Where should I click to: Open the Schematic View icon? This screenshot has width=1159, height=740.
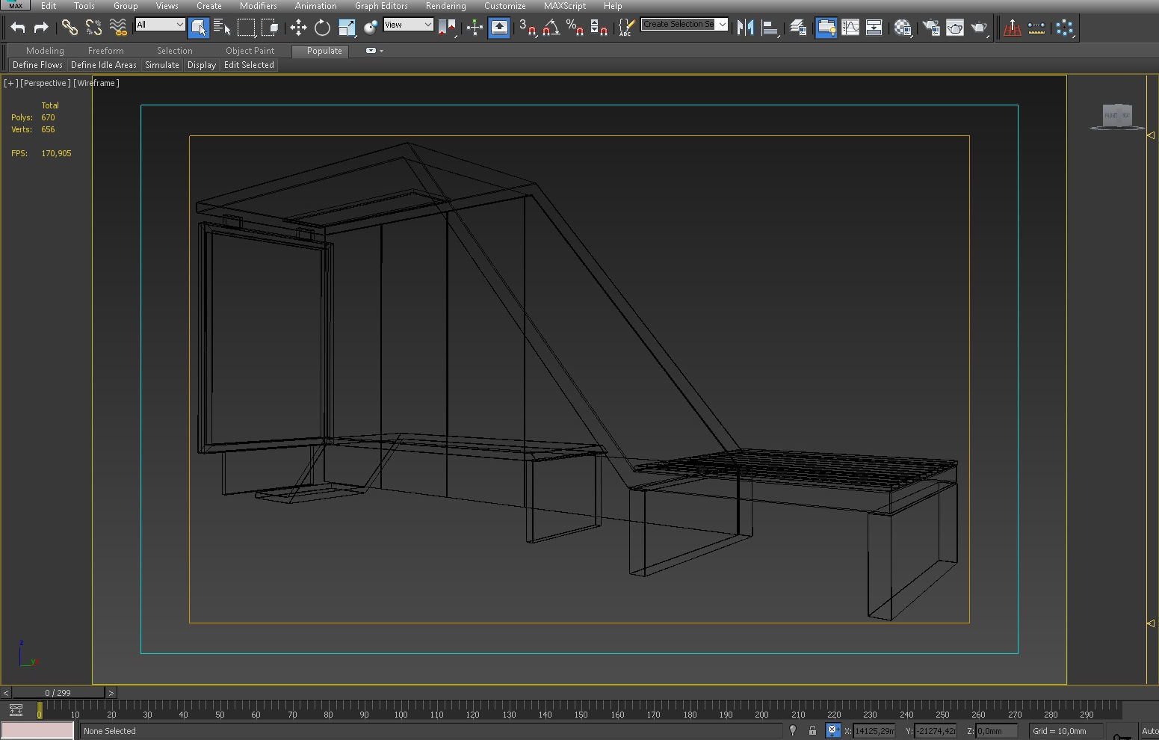[874, 28]
